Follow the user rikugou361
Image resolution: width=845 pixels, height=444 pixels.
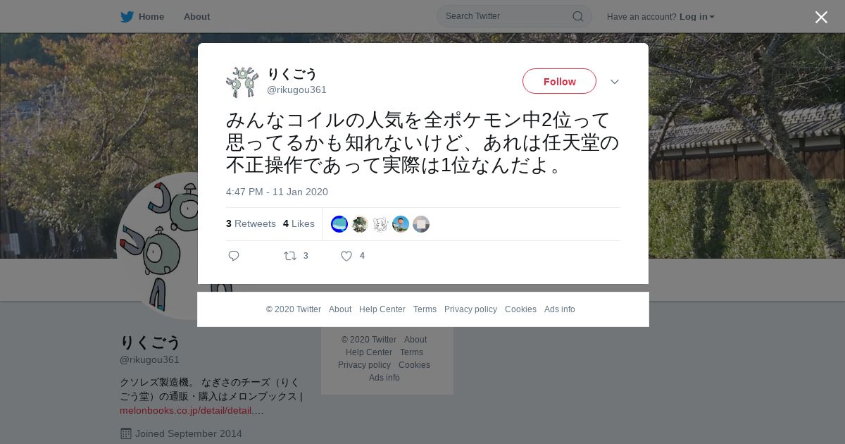[559, 81]
